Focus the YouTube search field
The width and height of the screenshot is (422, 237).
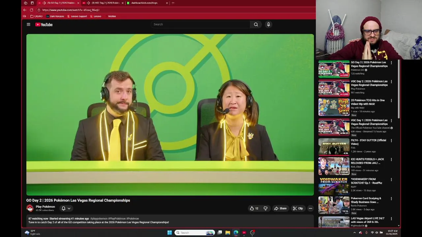pos(200,24)
